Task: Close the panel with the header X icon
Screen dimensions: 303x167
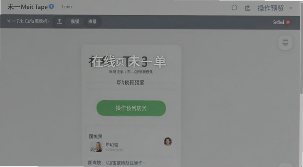Action: tap(291, 8)
